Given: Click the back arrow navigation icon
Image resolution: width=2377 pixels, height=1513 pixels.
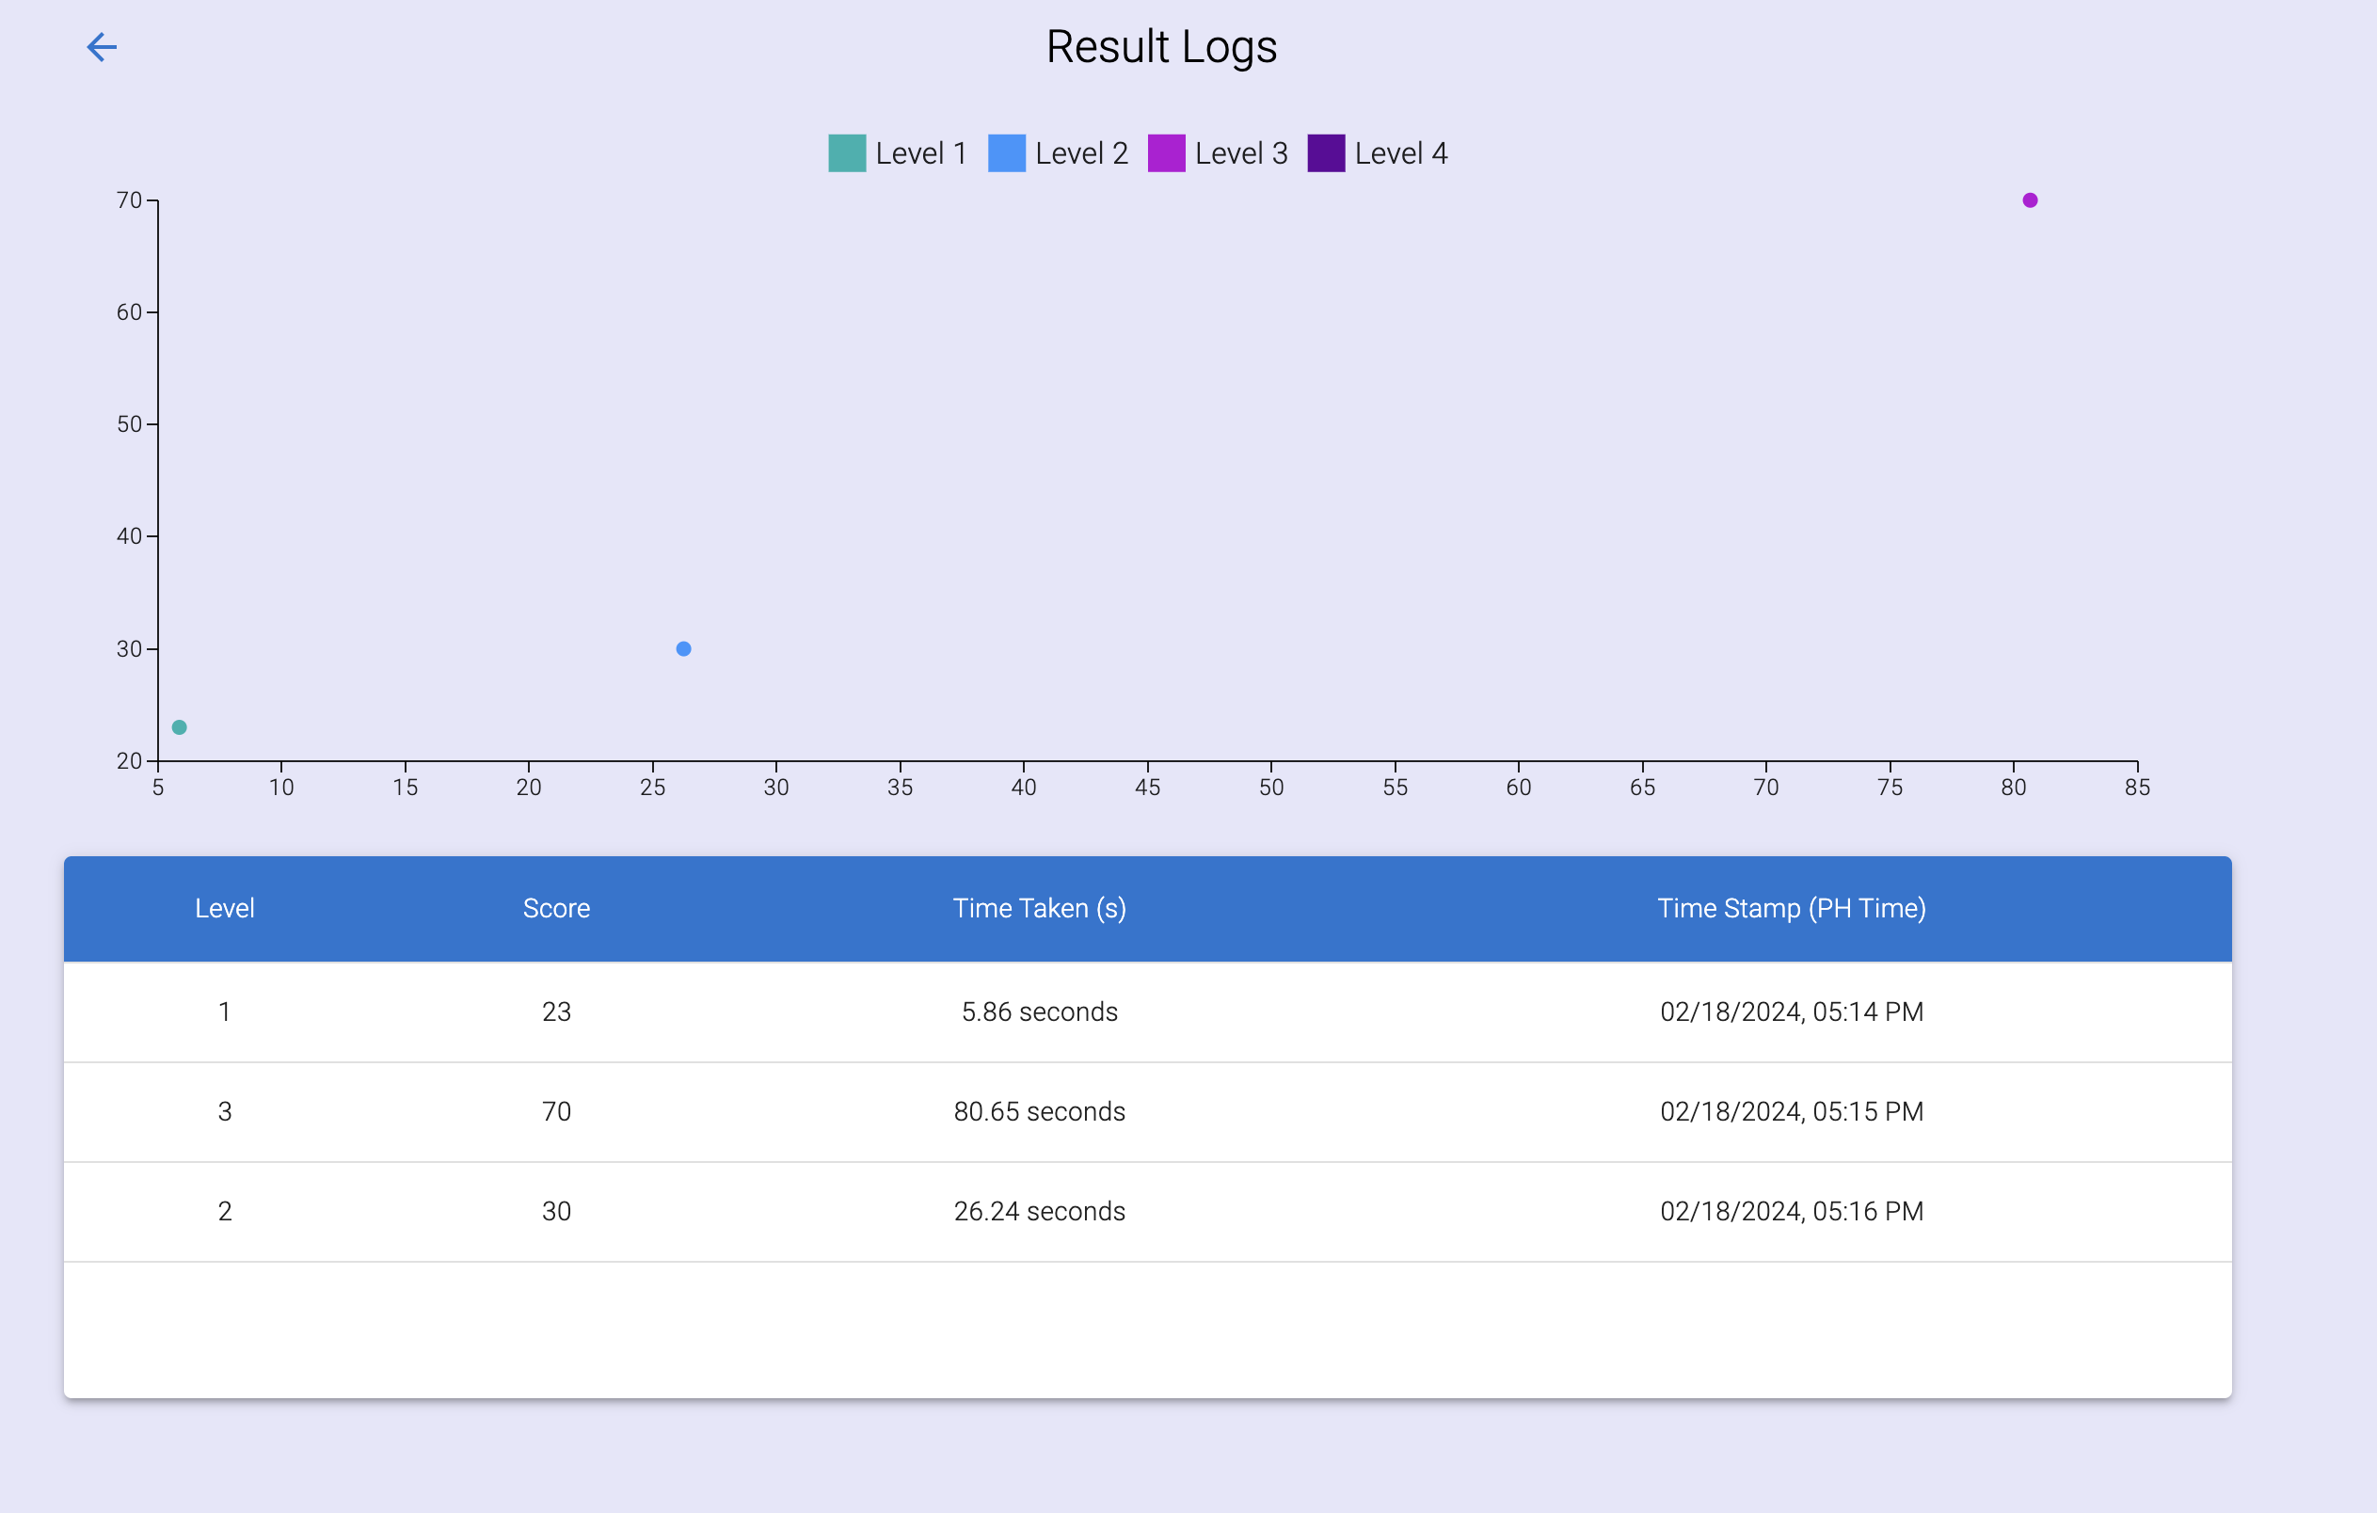Looking at the screenshot, I should point(102,46).
